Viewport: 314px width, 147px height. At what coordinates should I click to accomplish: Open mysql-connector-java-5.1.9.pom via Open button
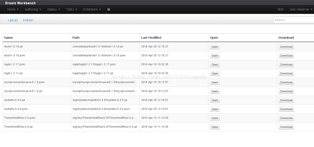[x=215, y=82]
